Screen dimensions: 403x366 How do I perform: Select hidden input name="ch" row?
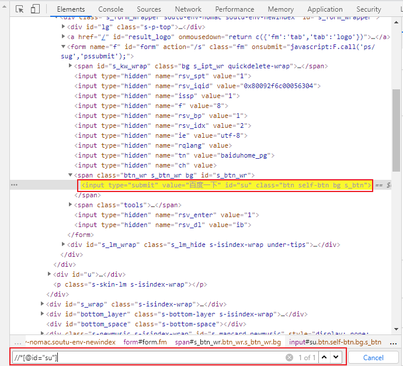tap(145, 165)
